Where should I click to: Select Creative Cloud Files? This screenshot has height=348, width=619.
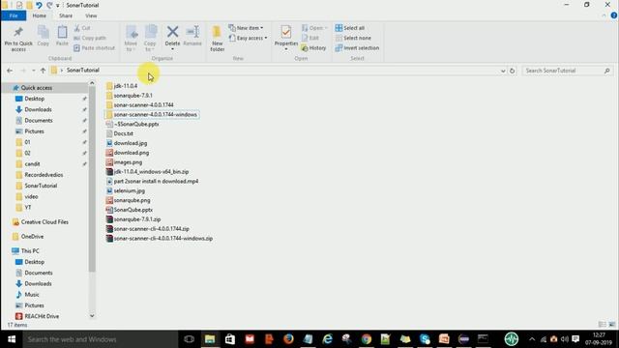point(44,222)
